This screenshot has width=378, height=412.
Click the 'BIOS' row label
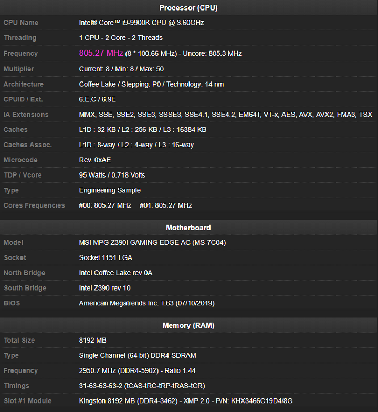tap(12, 303)
